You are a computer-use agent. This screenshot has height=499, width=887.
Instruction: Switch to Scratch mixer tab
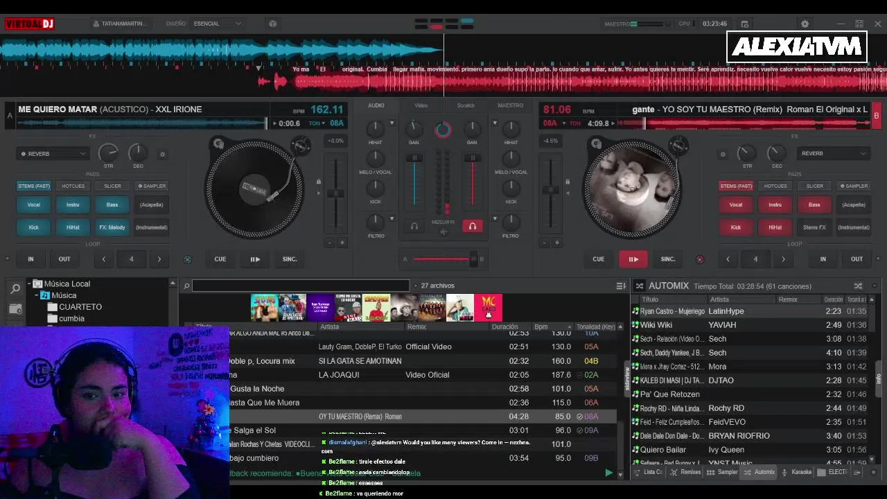466,105
